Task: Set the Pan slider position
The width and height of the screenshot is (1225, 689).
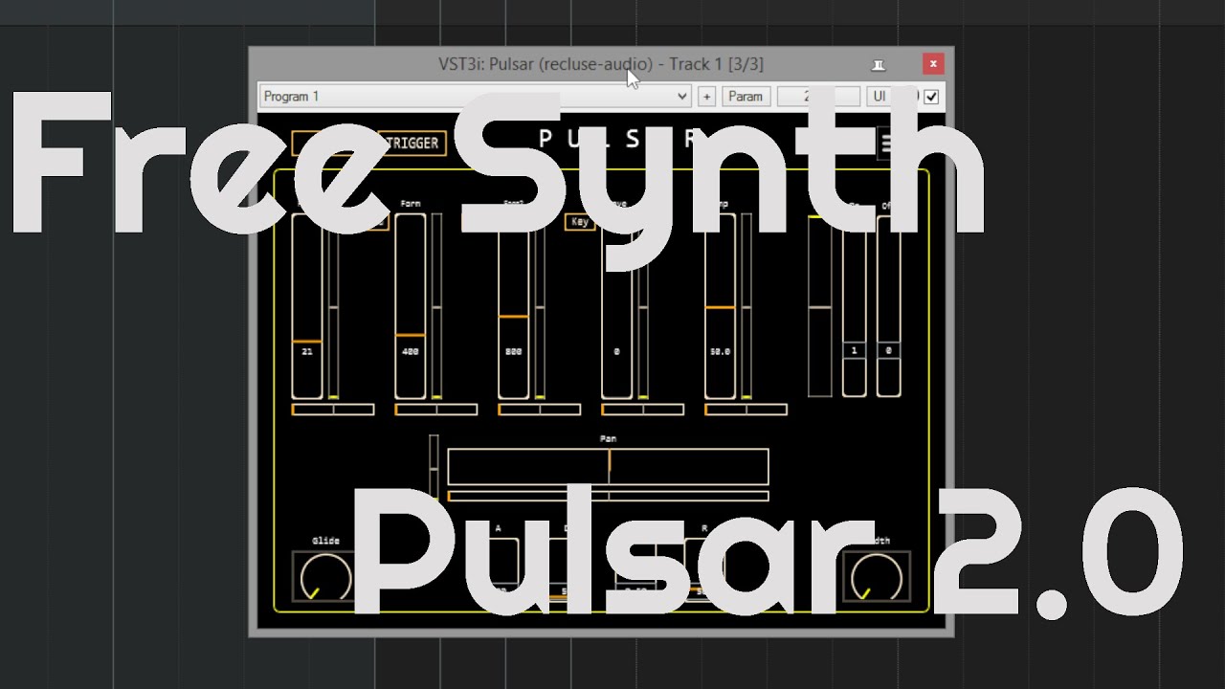Action: coord(608,467)
